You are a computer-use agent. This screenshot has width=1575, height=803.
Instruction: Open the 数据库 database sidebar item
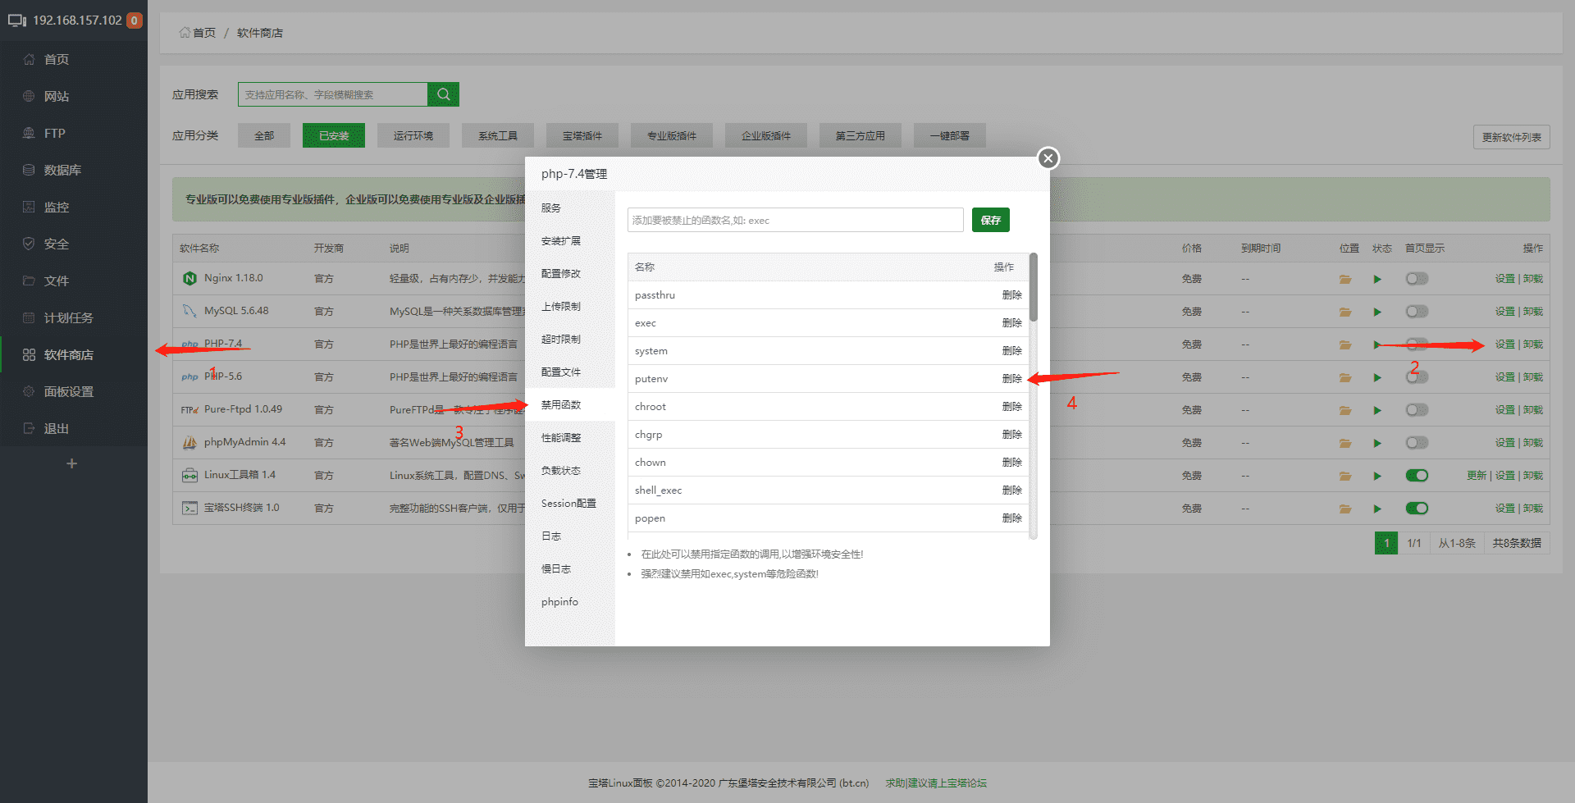click(x=62, y=170)
